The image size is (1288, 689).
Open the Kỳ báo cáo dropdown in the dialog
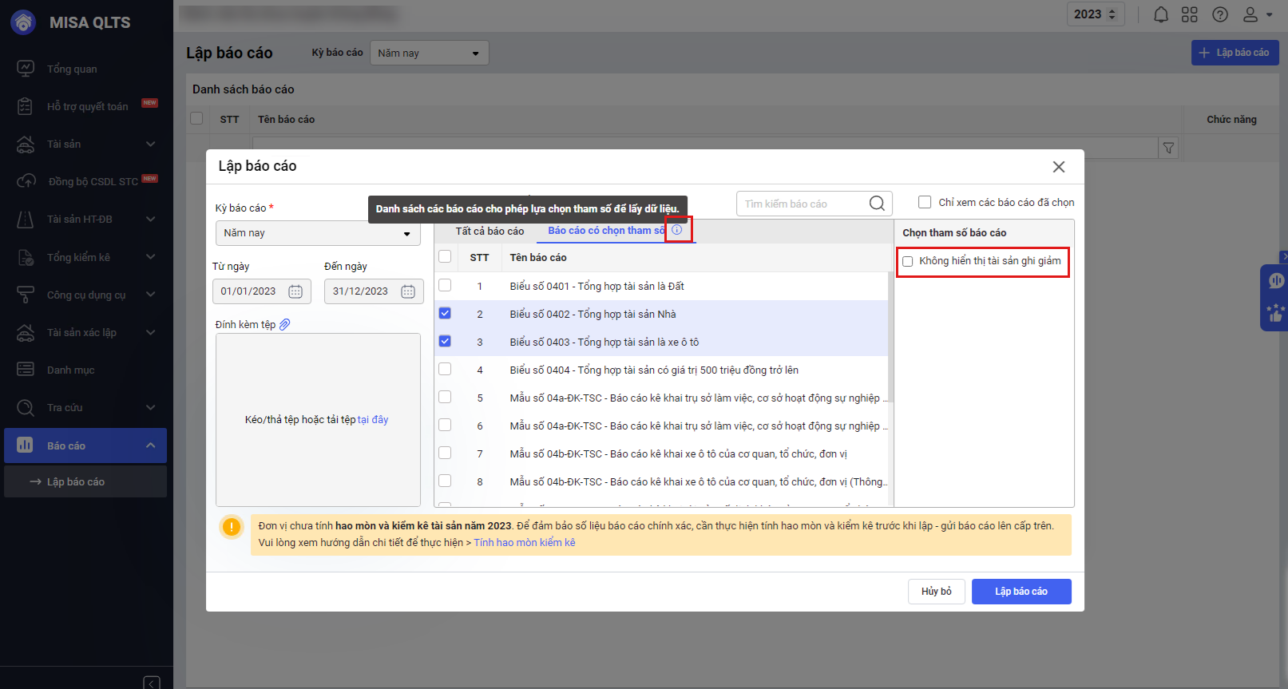point(318,233)
